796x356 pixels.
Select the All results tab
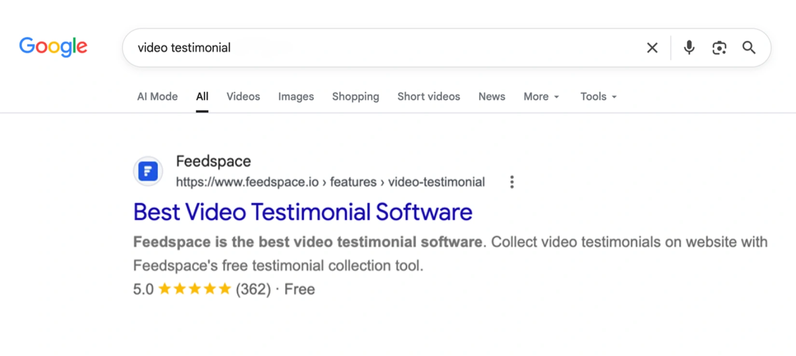pyautogui.click(x=202, y=96)
